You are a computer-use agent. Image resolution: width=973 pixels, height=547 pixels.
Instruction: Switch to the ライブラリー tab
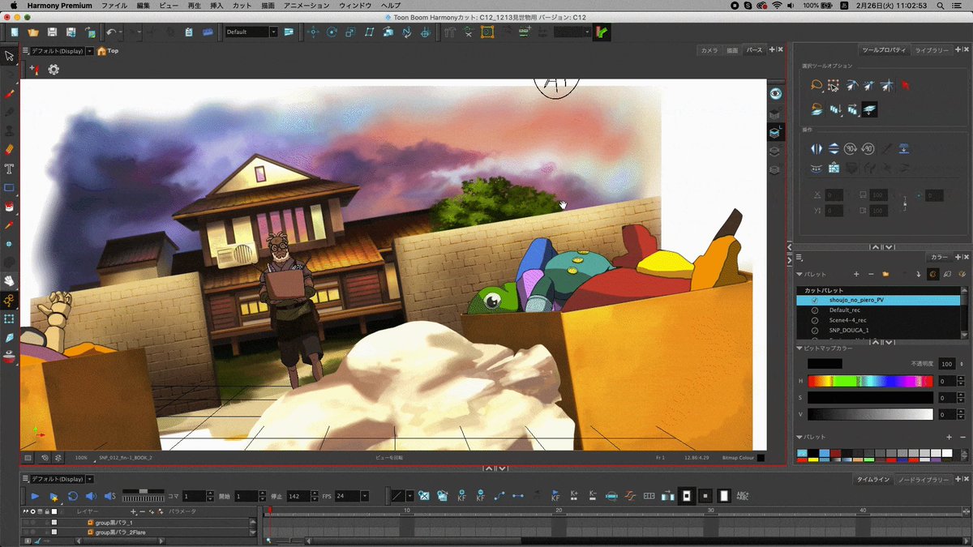click(x=932, y=49)
